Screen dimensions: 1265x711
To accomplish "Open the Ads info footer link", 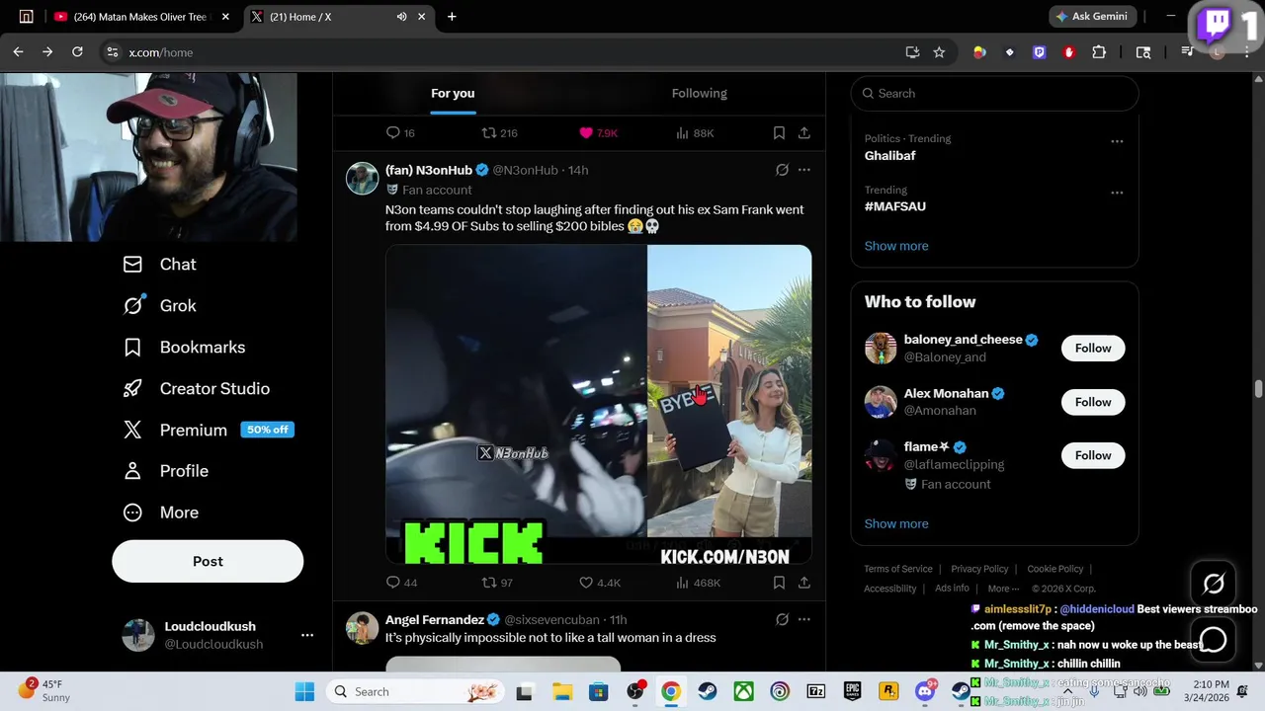I will [952, 589].
